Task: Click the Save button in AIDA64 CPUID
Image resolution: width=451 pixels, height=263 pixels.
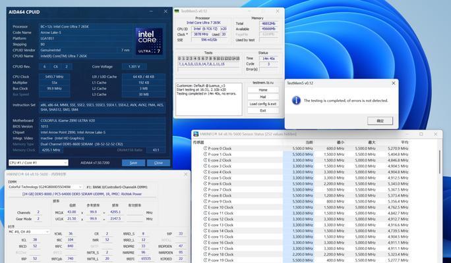Action: point(133,162)
